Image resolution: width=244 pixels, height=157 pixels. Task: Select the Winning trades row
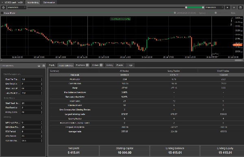pos(147,106)
